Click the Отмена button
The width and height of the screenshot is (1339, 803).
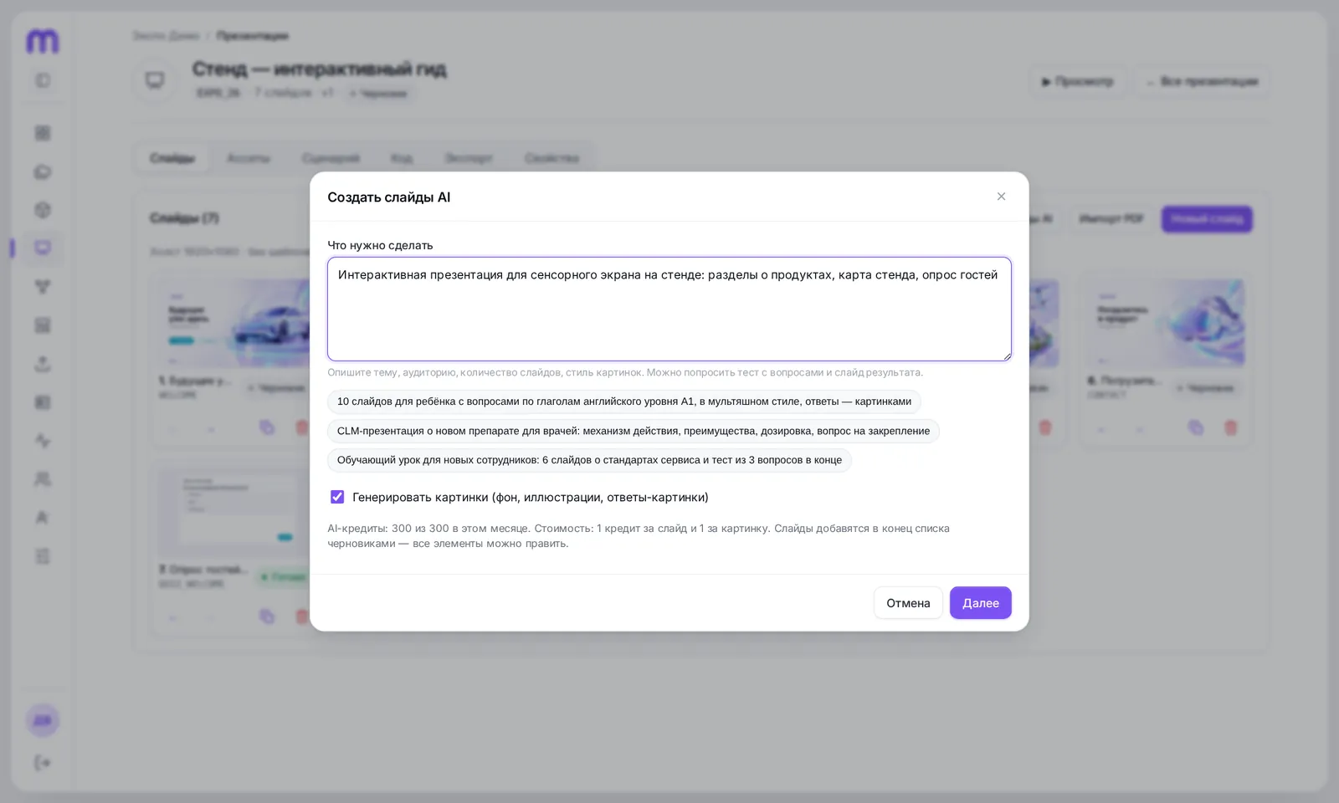pos(908,602)
